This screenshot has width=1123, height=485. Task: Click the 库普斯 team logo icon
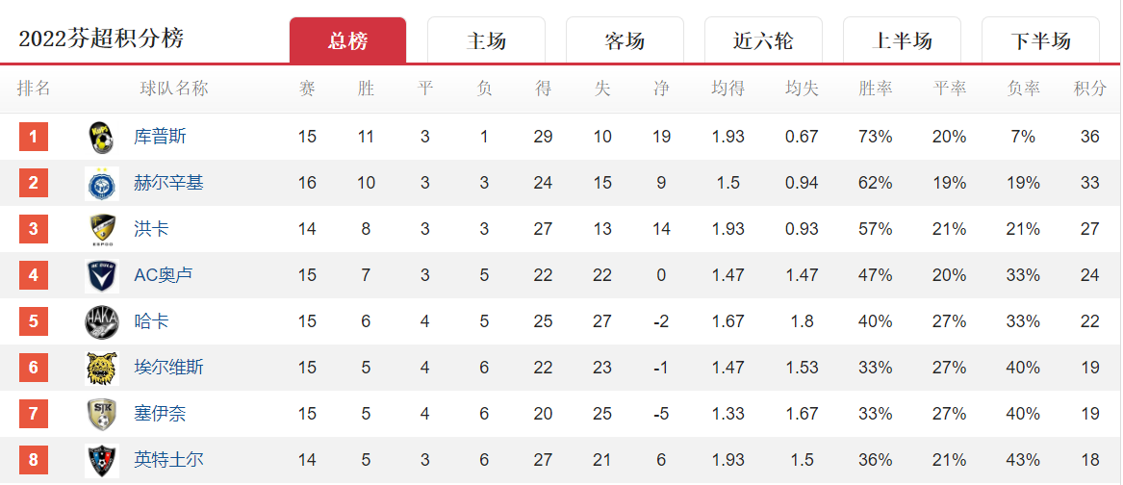pos(102,137)
